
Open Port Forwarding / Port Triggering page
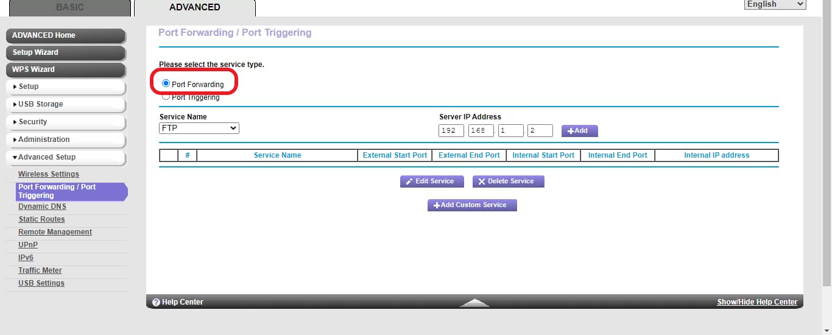point(71,191)
